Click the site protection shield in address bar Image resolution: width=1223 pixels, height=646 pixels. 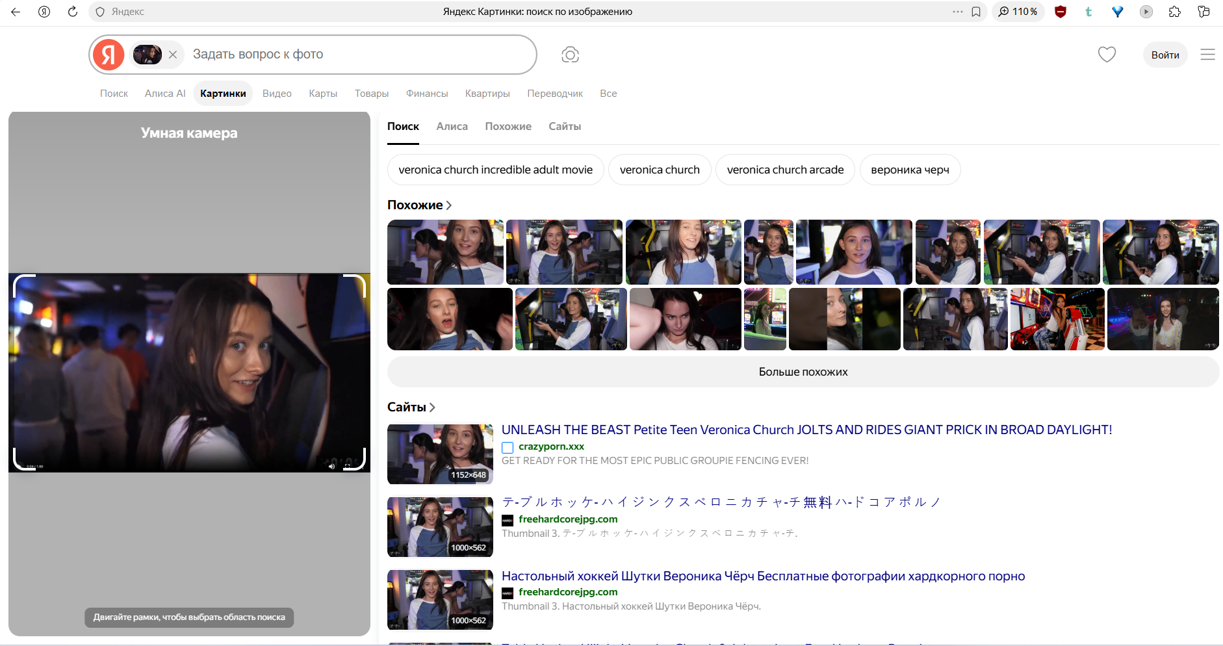click(x=100, y=12)
